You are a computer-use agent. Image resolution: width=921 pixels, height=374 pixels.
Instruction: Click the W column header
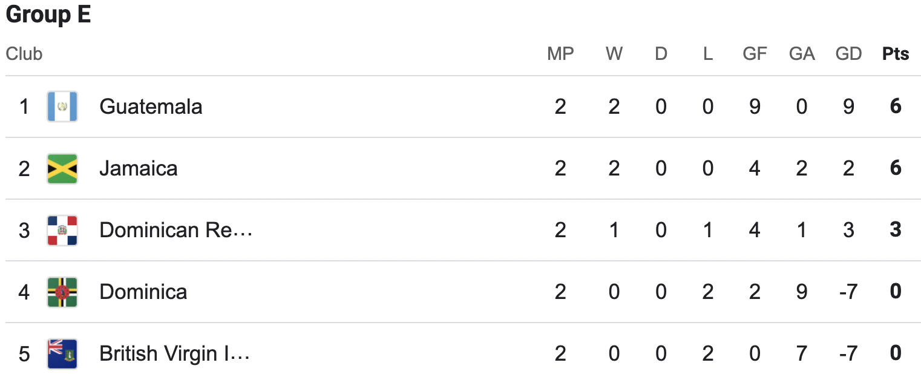(614, 54)
